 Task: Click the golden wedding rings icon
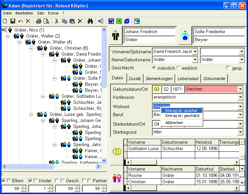tap(117, 151)
